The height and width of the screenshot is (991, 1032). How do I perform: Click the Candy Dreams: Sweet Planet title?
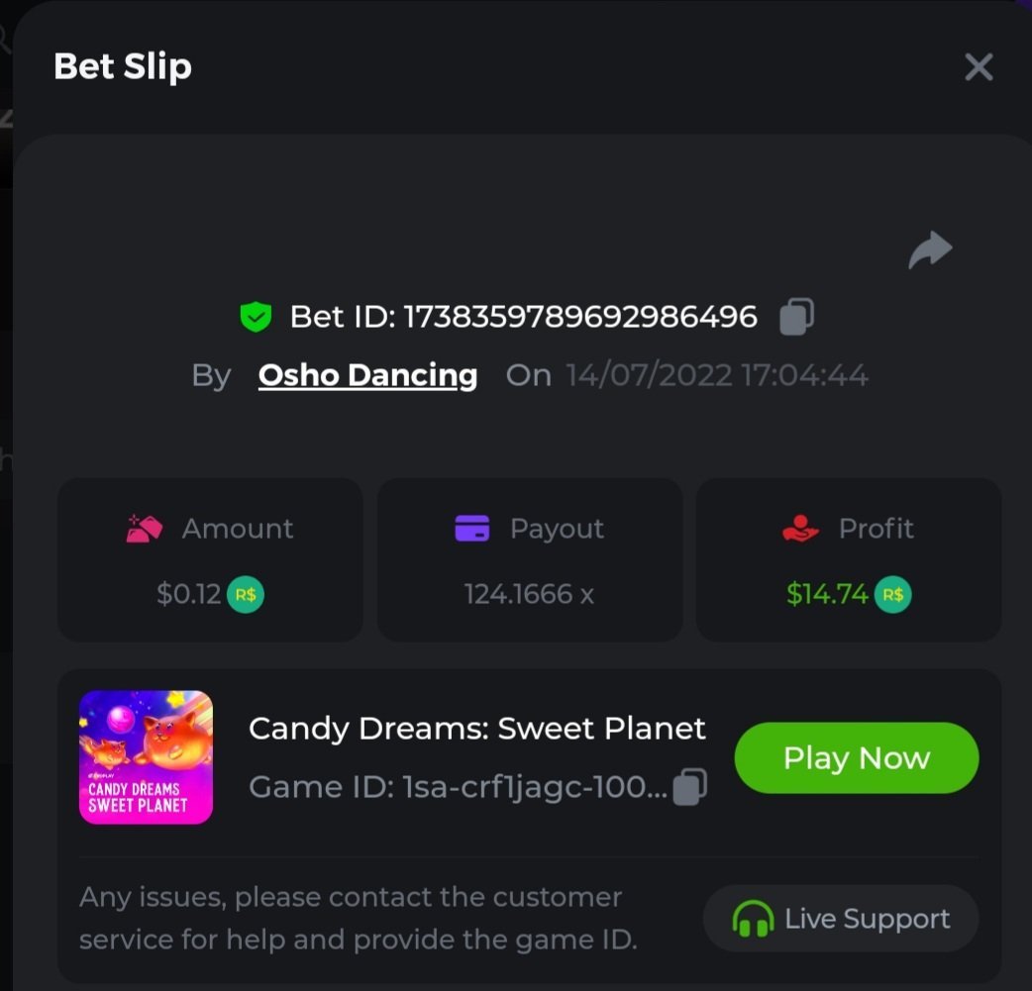coord(477,729)
